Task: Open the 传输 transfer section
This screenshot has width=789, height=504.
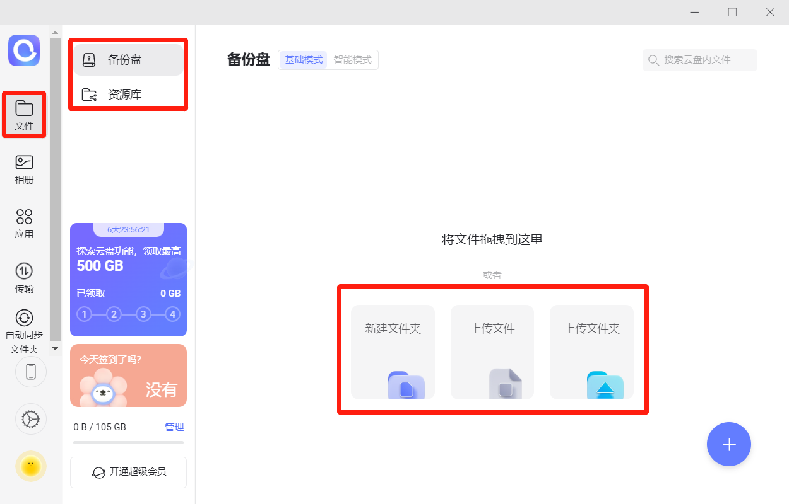Action: (x=24, y=279)
